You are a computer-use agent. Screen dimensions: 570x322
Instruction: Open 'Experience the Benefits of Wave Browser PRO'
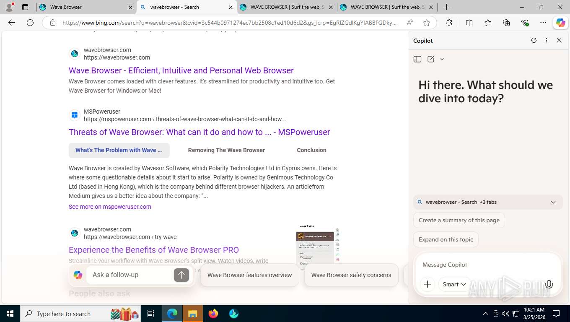click(x=154, y=250)
